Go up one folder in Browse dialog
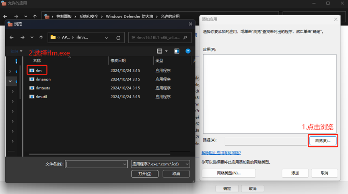This screenshot has height=194, width=348. (x=41, y=38)
